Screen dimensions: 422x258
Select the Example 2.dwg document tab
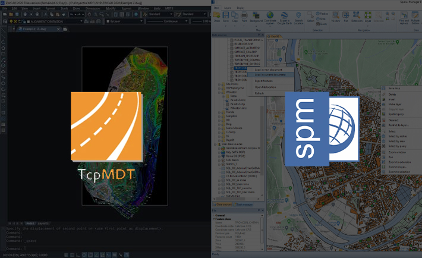tap(30, 29)
